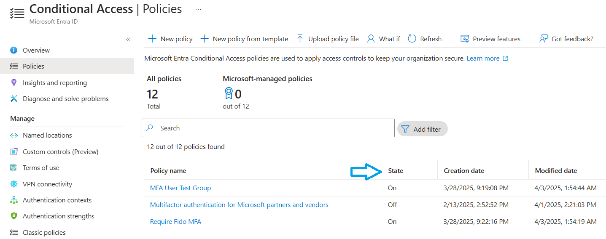Click the All policies total count 12

(x=152, y=93)
